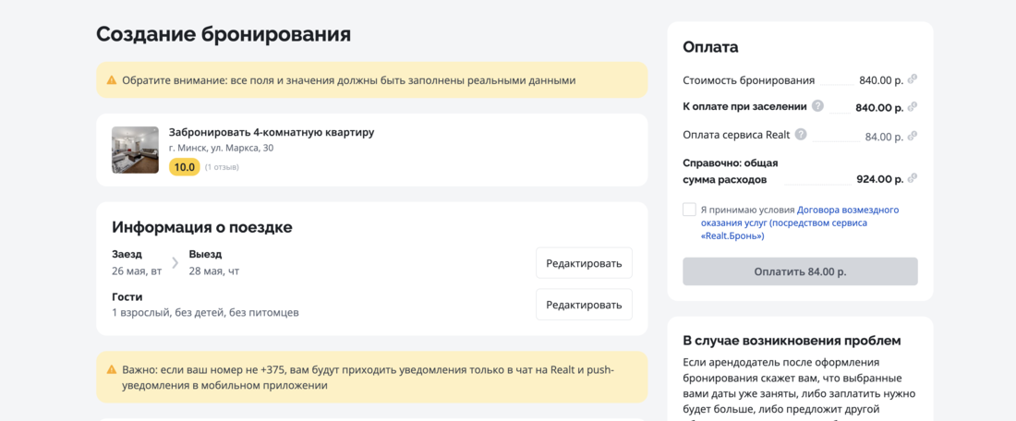The image size is (1016, 421).
Task: Edit the check-in and check-out dates
Action: [584, 263]
